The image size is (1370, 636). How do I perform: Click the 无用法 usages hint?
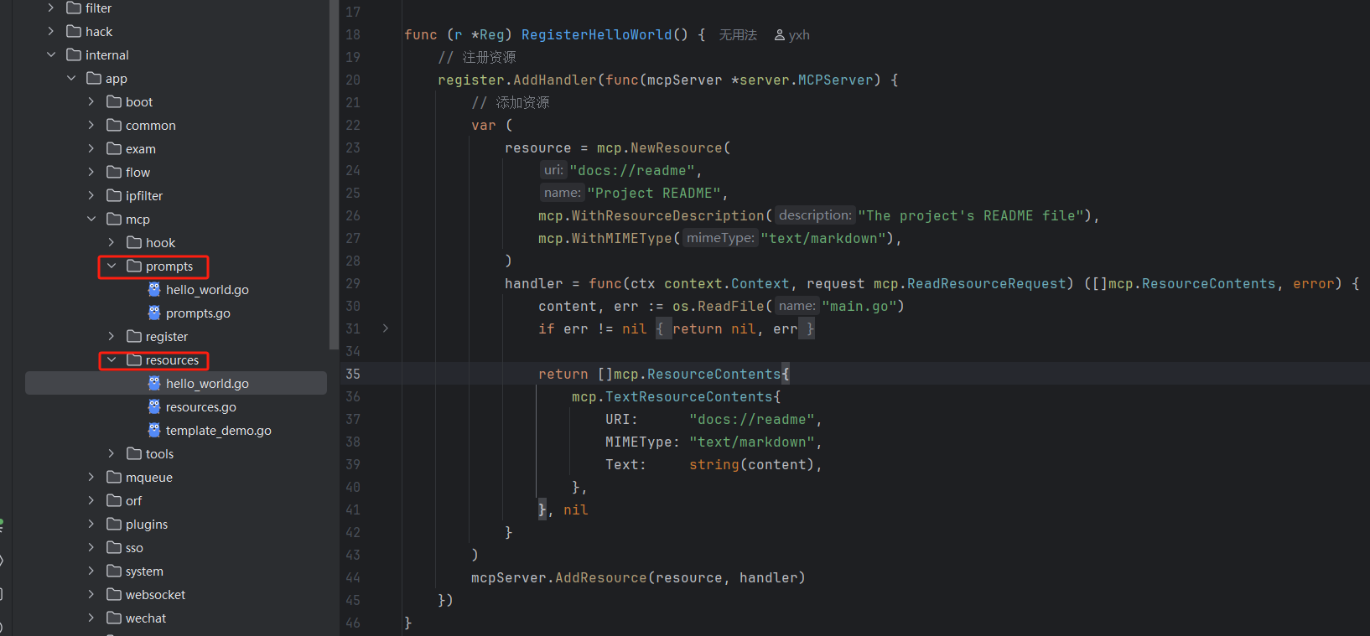click(738, 35)
